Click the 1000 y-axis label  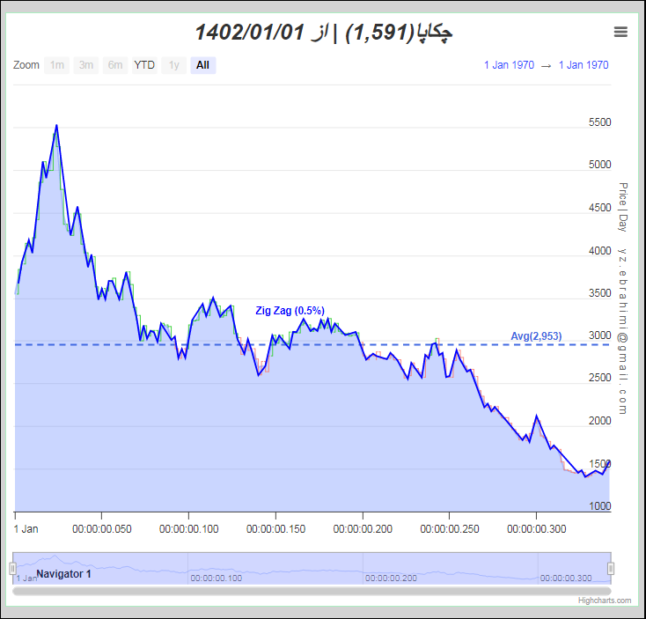[599, 506]
